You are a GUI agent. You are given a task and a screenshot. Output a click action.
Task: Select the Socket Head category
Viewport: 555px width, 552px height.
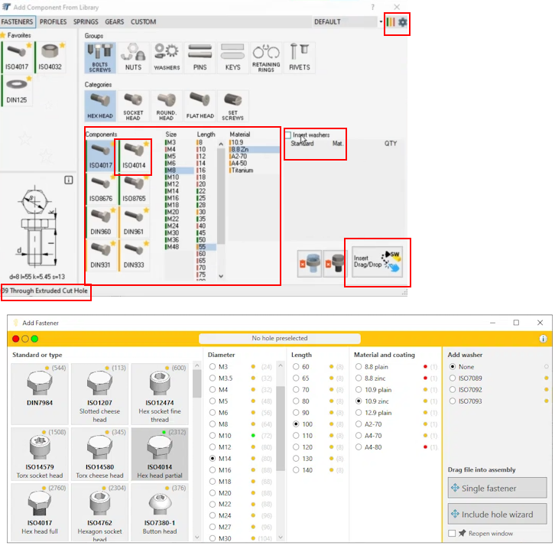point(133,105)
